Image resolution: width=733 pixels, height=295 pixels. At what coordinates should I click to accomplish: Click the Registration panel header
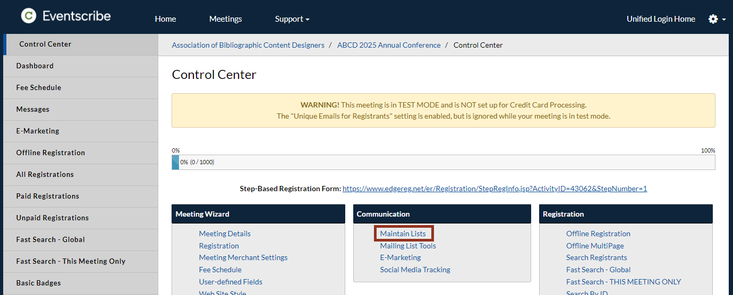626,214
